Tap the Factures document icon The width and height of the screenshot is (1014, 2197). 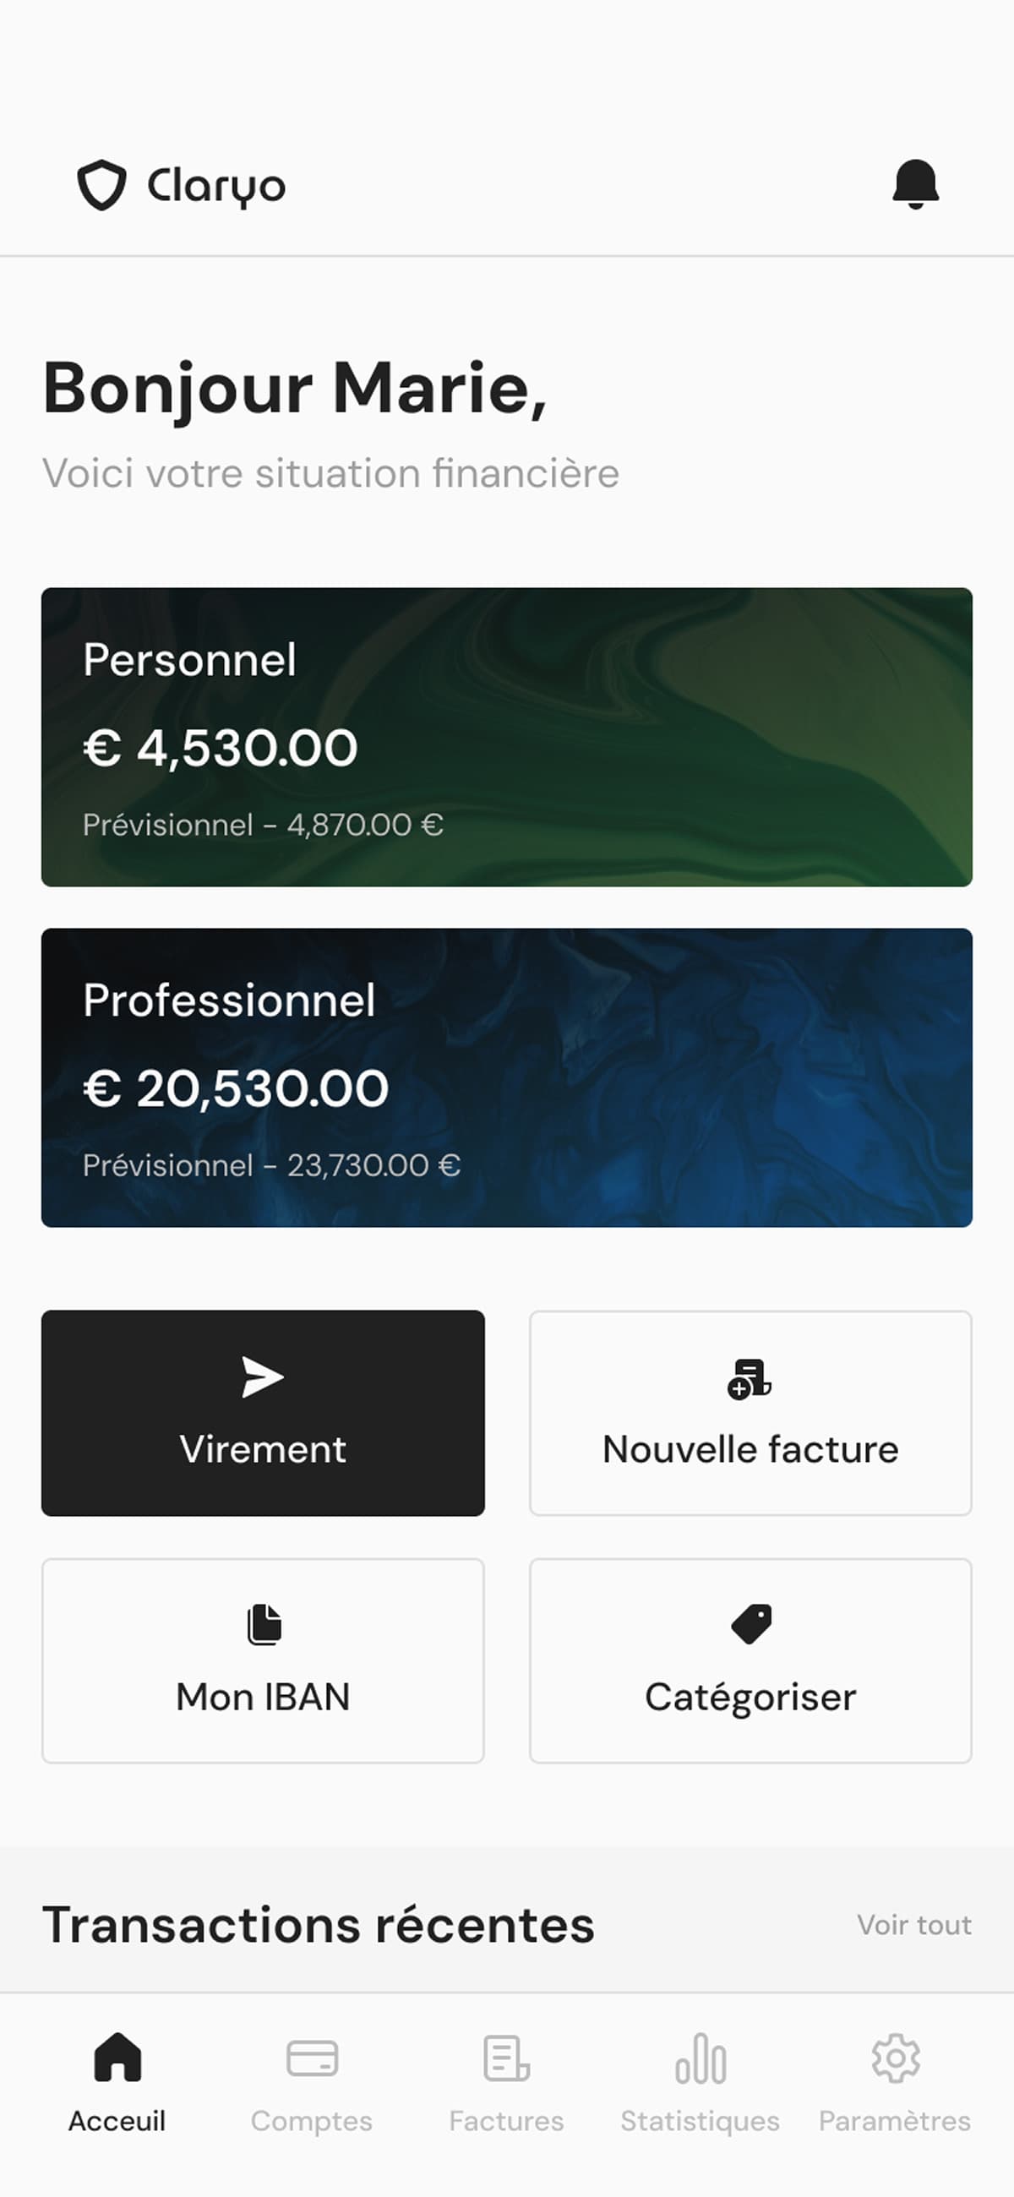coord(506,2058)
